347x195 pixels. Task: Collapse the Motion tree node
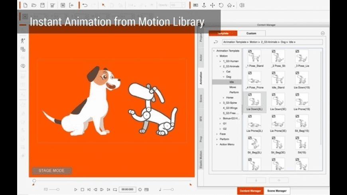[x=217, y=56]
